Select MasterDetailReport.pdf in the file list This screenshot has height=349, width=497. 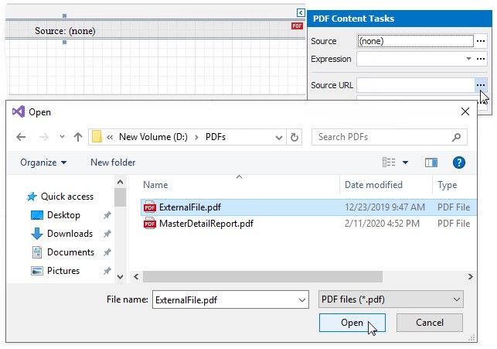[x=206, y=224]
